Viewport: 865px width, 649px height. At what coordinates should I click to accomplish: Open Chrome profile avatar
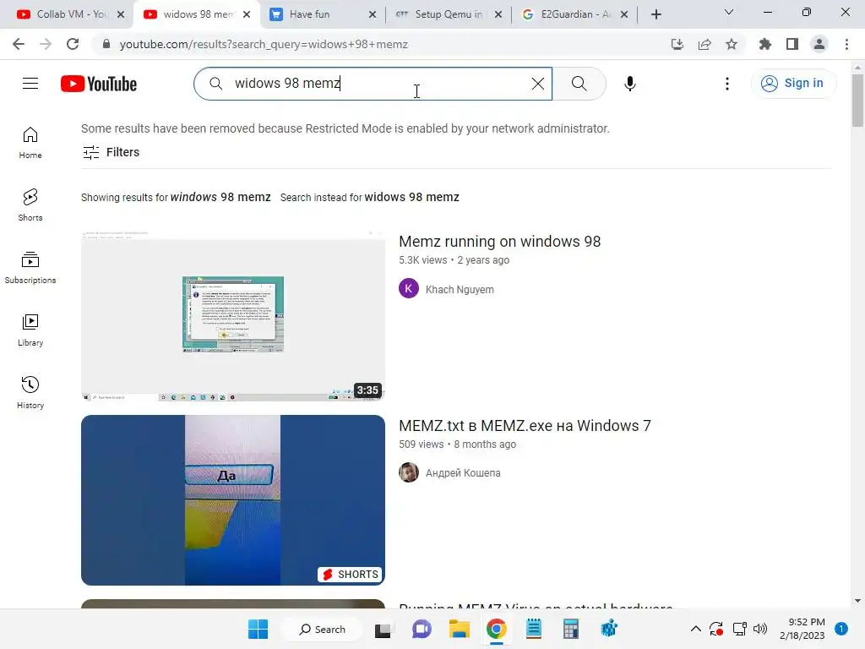coord(819,44)
